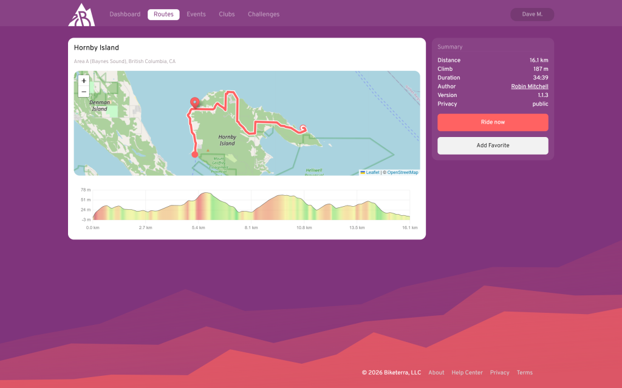Open the Dave M. user menu
622x388 pixels.
532,15
